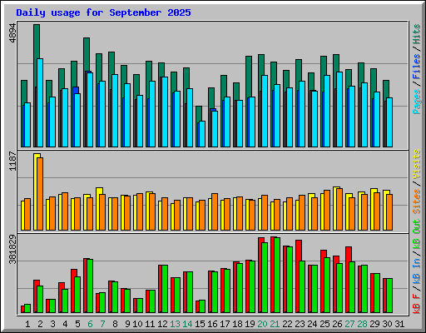Screen dimensions: 426x333
Task: Select day label 26 on the x-axis
Action: click(337, 324)
